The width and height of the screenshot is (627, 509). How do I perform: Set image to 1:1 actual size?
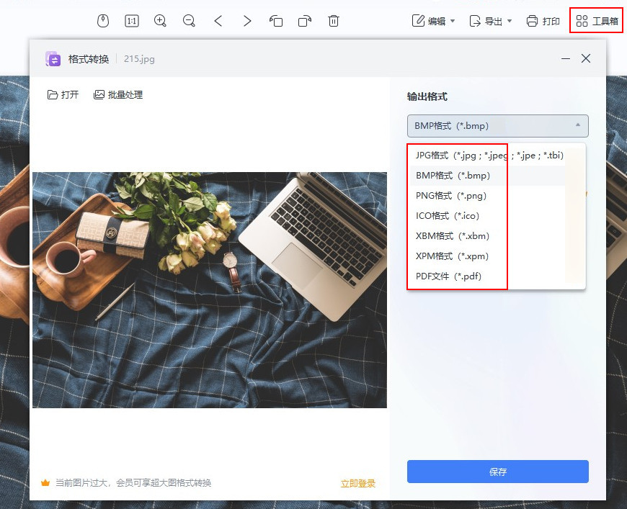[x=132, y=21]
